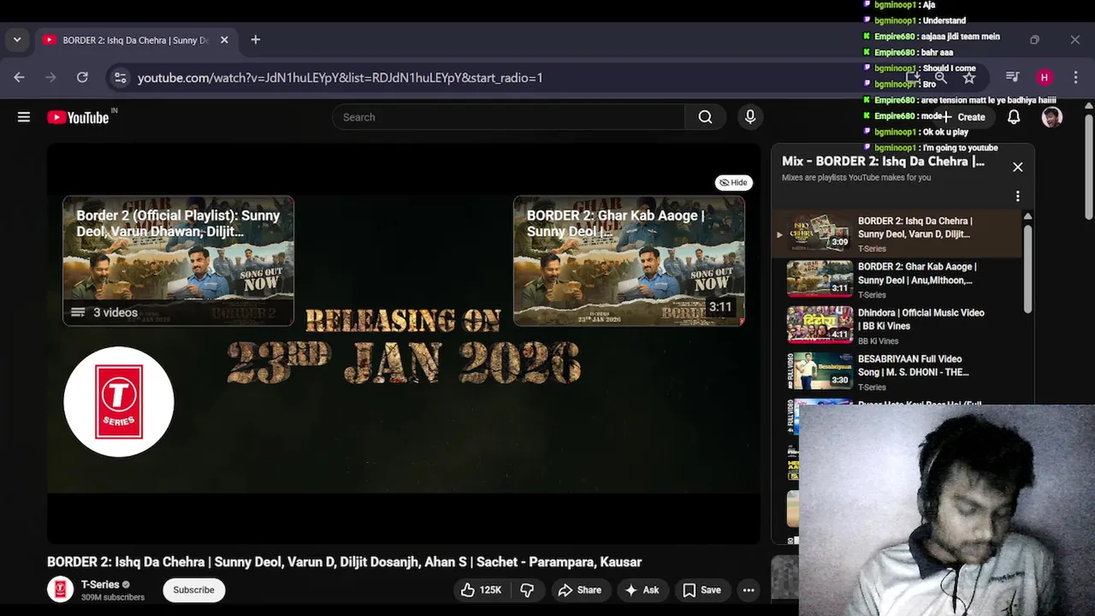Open T-Series channel avatar below video
1095x616 pixels.
(x=60, y=590)
